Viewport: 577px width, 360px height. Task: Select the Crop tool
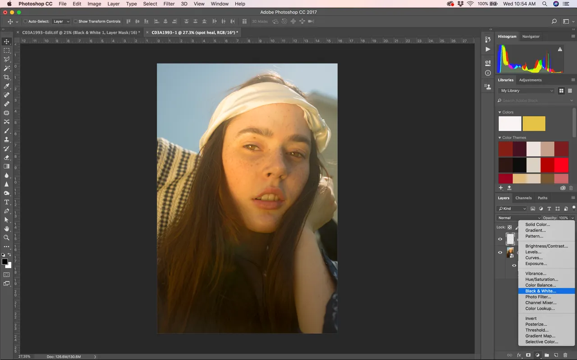(7, 77)
